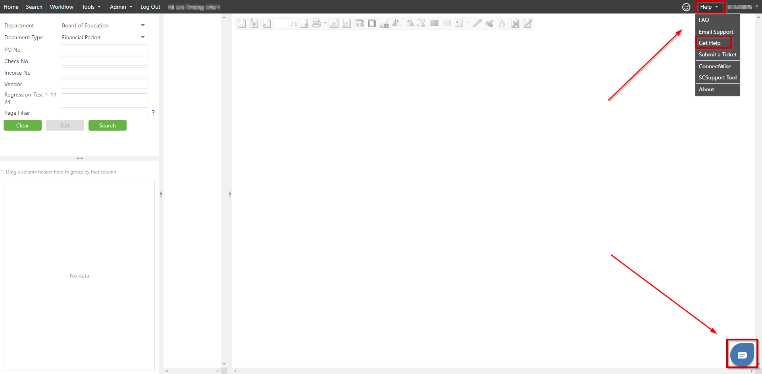Click the flip/rotate all pages icon
The width and height of the screenshot is (762, 374).
(421, 23)
